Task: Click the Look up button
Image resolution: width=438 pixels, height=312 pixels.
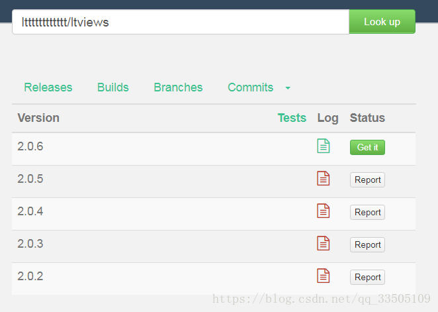Action: (382, 22)
